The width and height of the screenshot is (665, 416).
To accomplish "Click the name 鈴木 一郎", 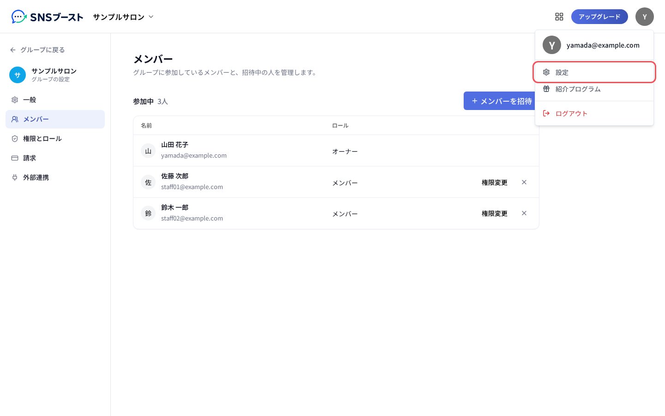I will (175, 208).
